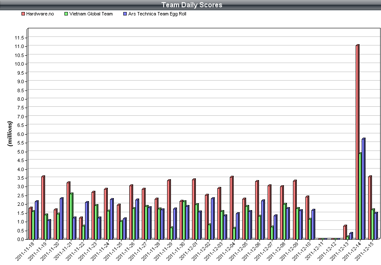Select the Vietnam Global Team legend label
Viewport: 381px width, 265px height.
click(91, 14)
